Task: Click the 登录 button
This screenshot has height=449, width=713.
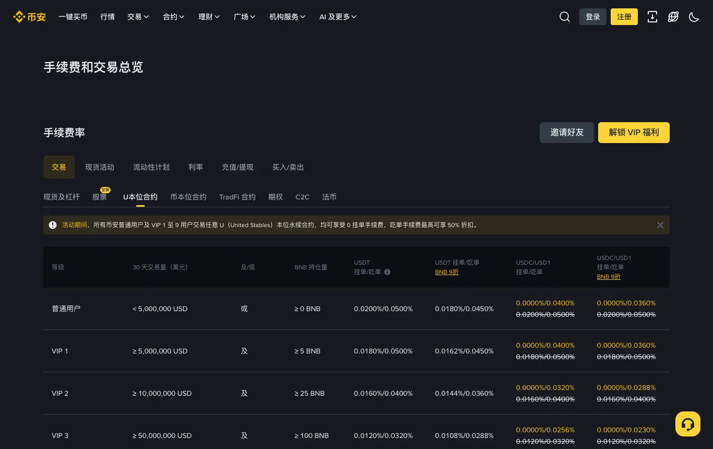Action: pyautogui.click(x=593, y=17)
